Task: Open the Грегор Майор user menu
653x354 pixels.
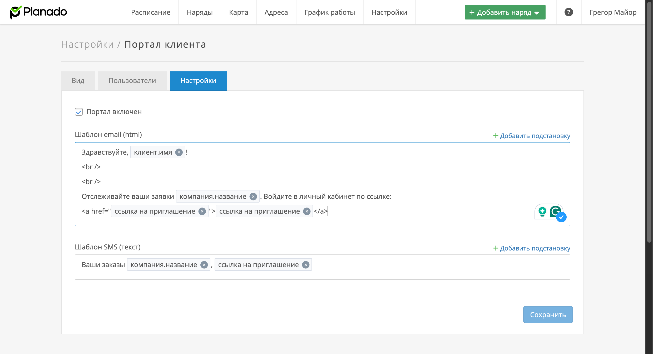Action: click(x=613, y=12)
